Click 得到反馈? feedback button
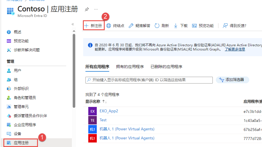262x147 pixels. click(235, 26)
